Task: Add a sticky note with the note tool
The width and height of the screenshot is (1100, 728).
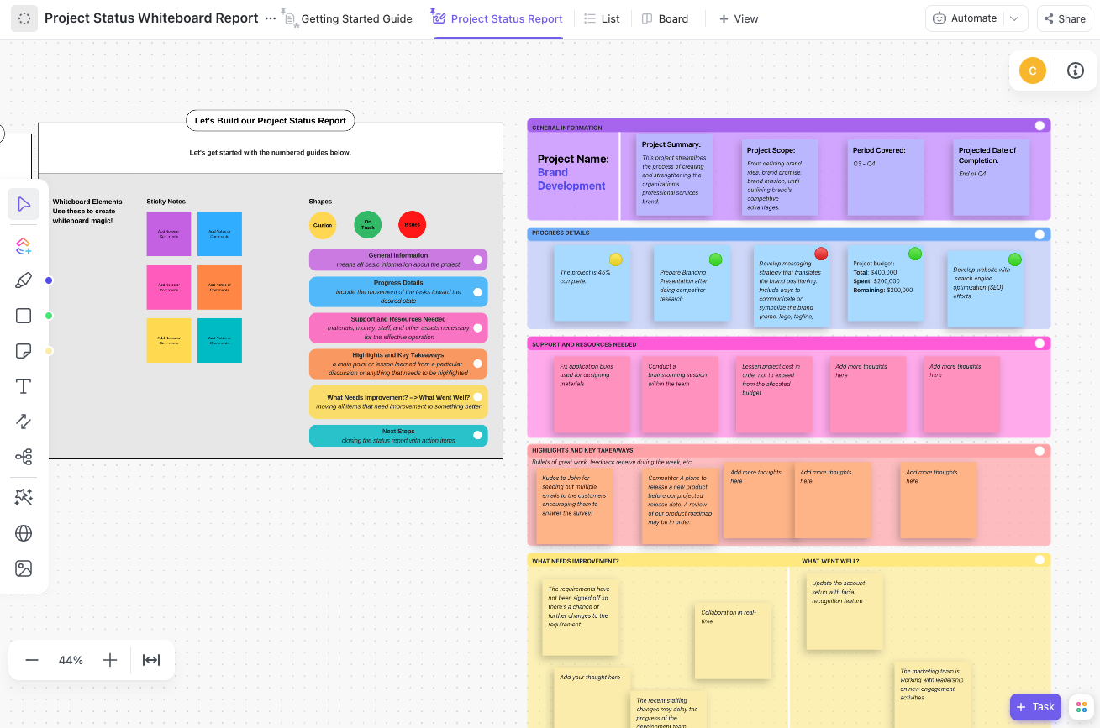Action: [24, 351]
